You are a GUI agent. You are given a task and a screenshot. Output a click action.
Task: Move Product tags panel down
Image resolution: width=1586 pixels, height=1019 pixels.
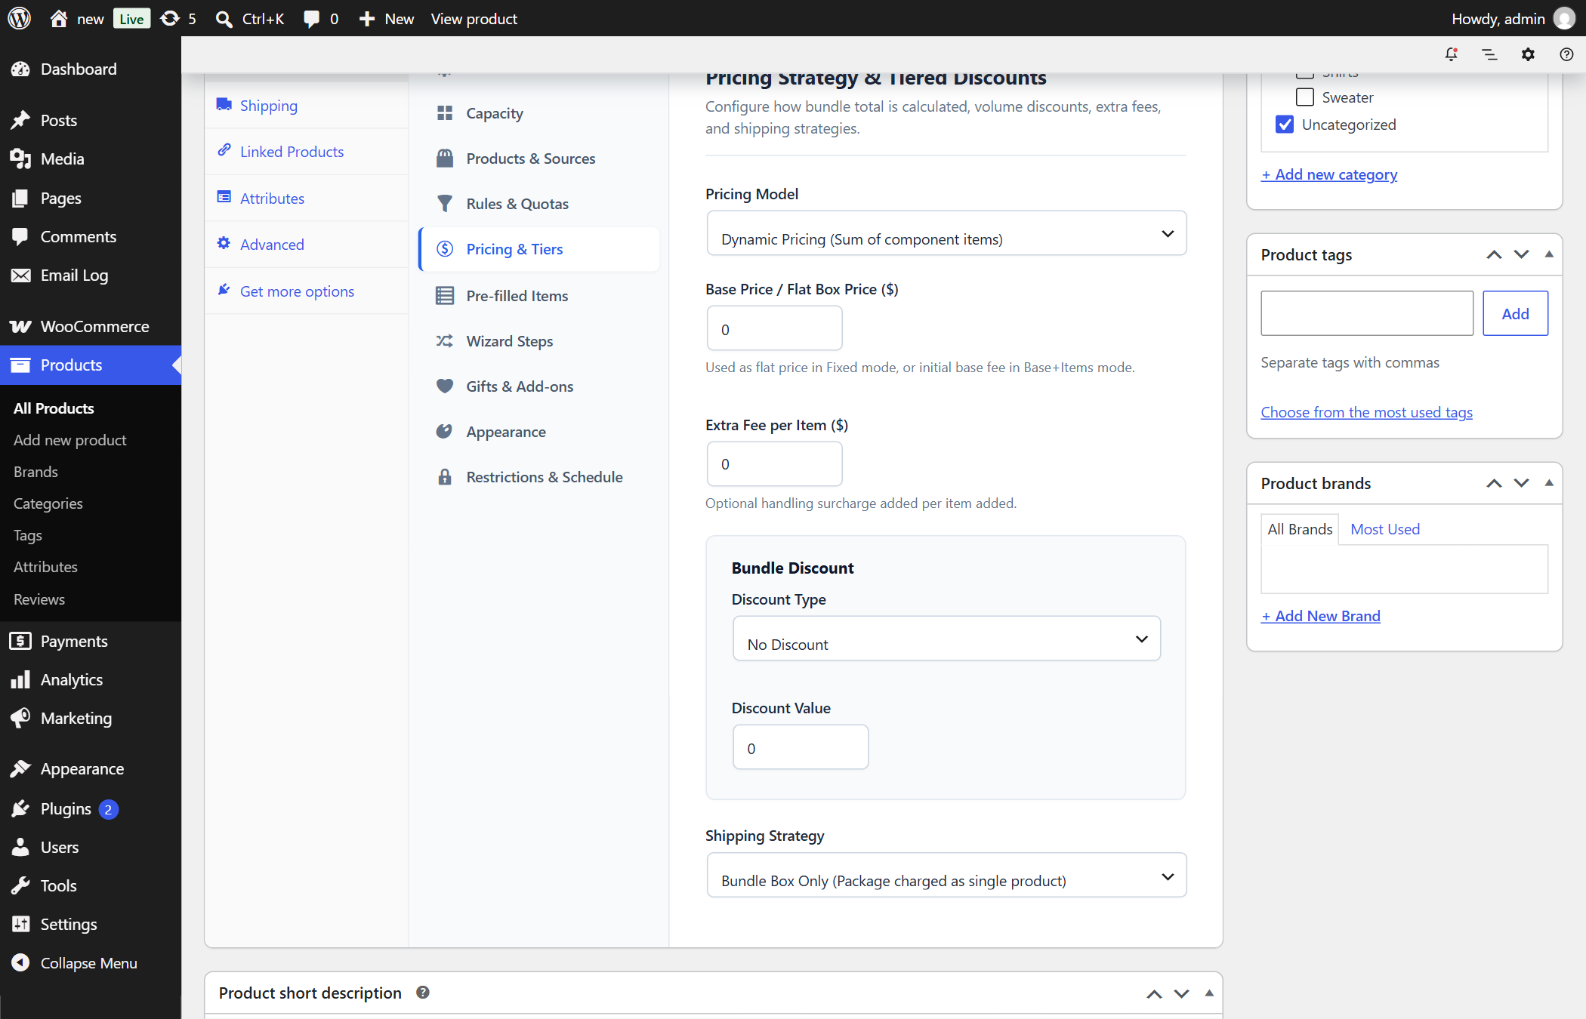click(x=1522, y=255)
